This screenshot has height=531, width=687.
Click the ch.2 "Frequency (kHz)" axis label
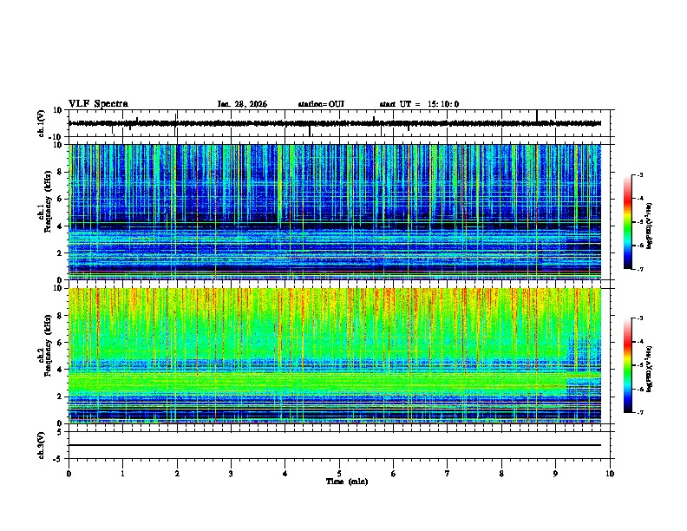coord(48,345)
